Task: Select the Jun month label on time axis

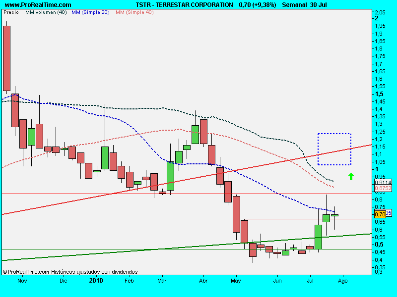Action: (277, 281)
